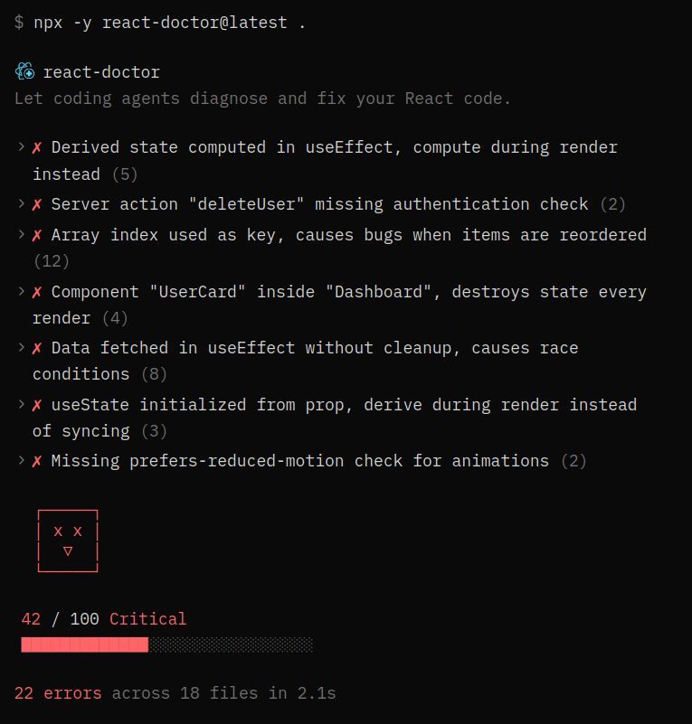Click the red X beside the Array index error
The image size is (692, 724).
[x=37, y=235]
